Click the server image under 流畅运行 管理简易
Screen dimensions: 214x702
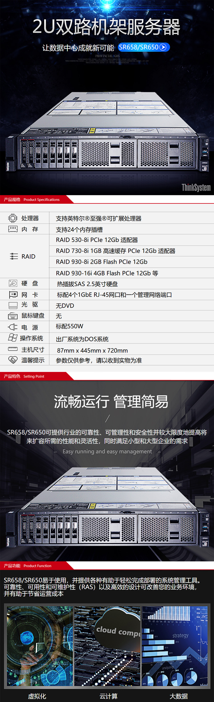pyautogui.click(x=107, y=507)
